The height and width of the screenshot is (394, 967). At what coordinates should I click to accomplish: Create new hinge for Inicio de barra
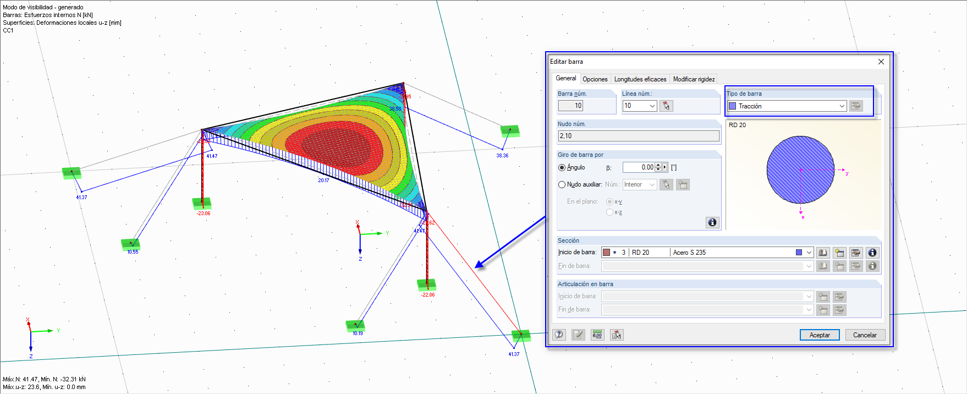823,297
